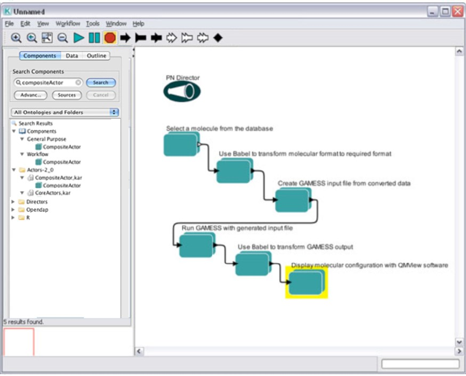Screen dimensions: 466x376
Task: Expand the Directors folder
Action: (13, 201)
